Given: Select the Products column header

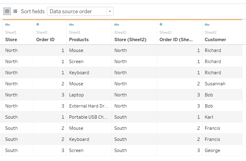Looking at the screenshot, I should pyautogui.click(x=79, y=40).
